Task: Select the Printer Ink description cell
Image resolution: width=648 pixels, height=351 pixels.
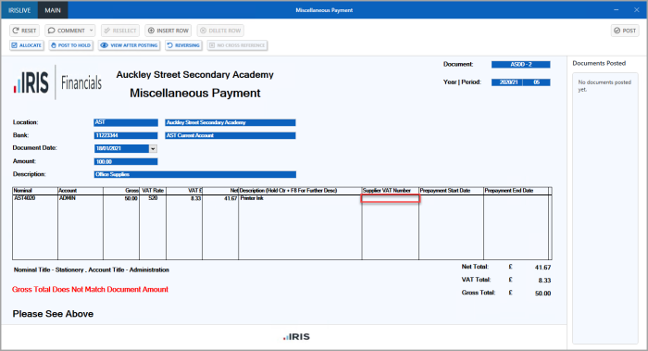Action: [300, 199]
